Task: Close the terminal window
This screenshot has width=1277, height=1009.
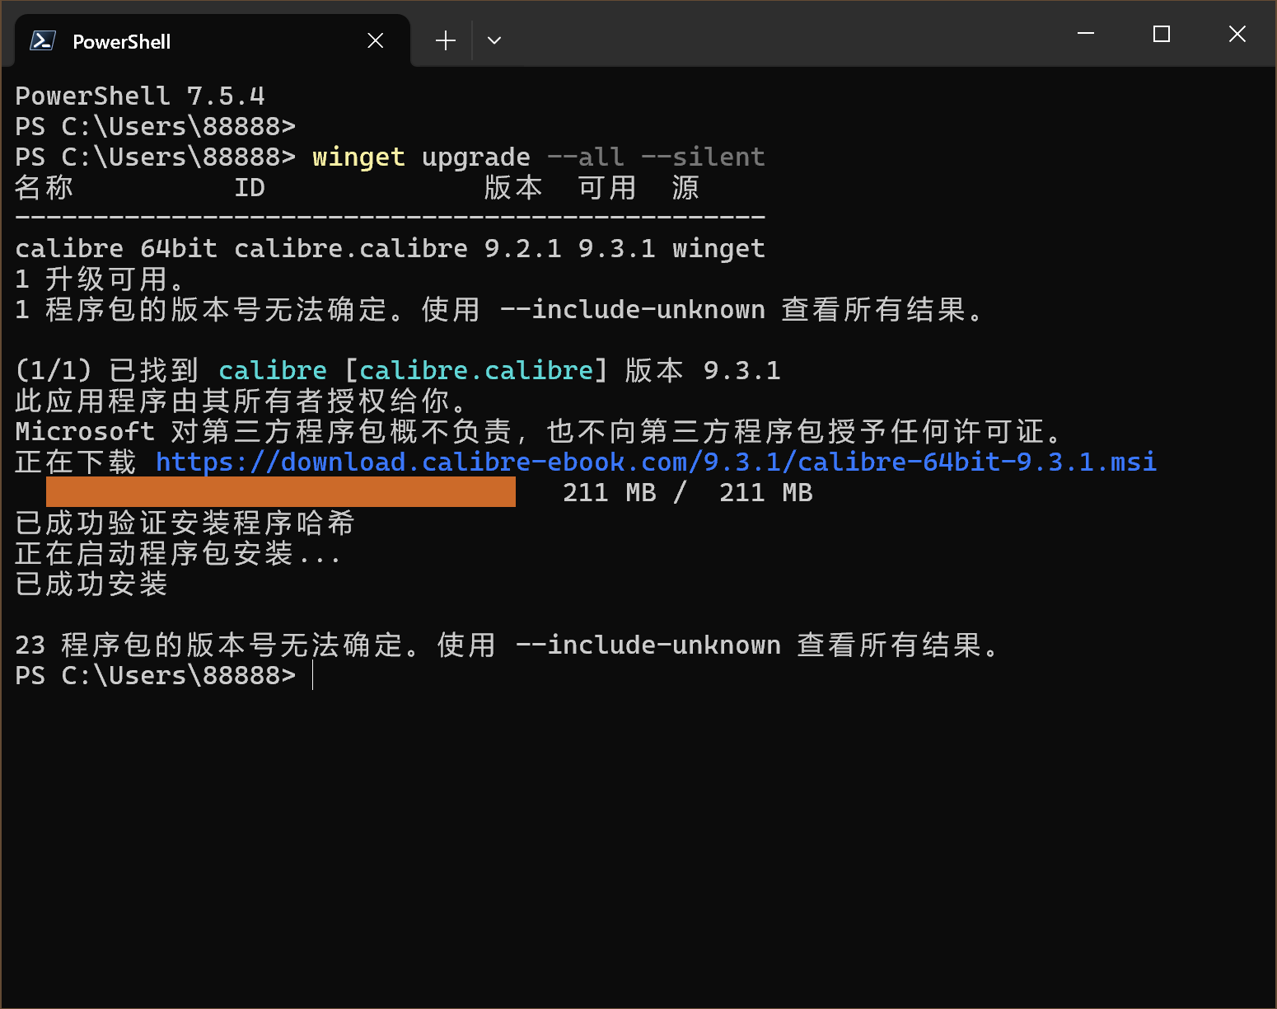Action: 1237,34
